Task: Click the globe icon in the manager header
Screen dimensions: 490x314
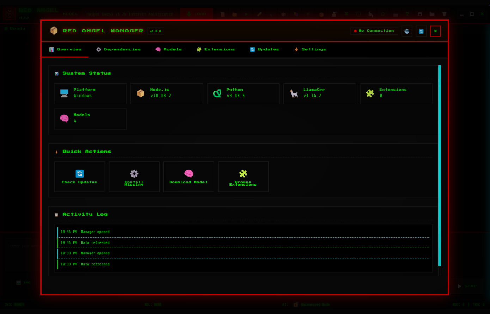Action: (x=406, y=31)
